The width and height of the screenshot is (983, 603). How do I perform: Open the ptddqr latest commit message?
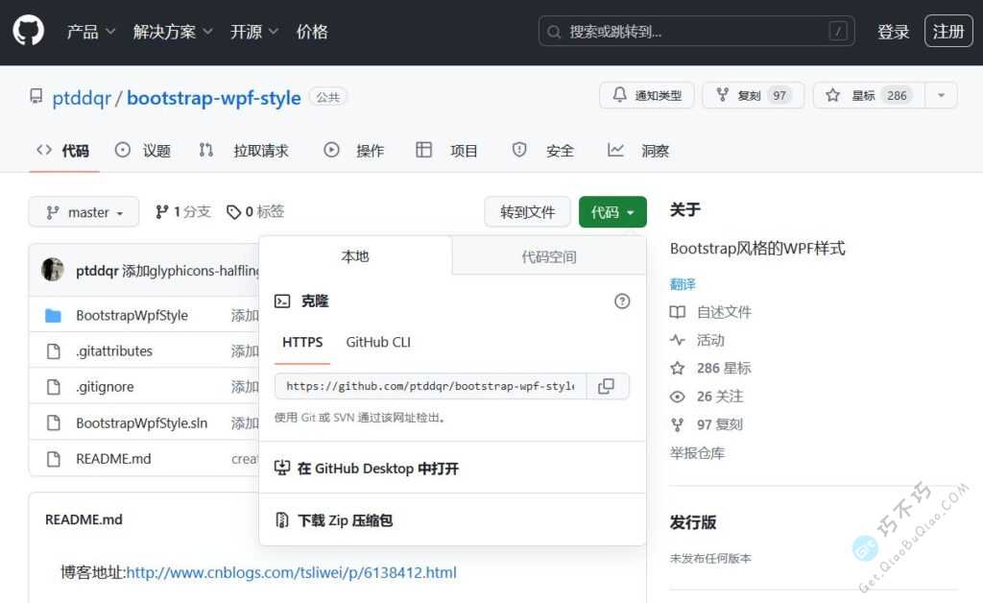(x=191, y=271)
